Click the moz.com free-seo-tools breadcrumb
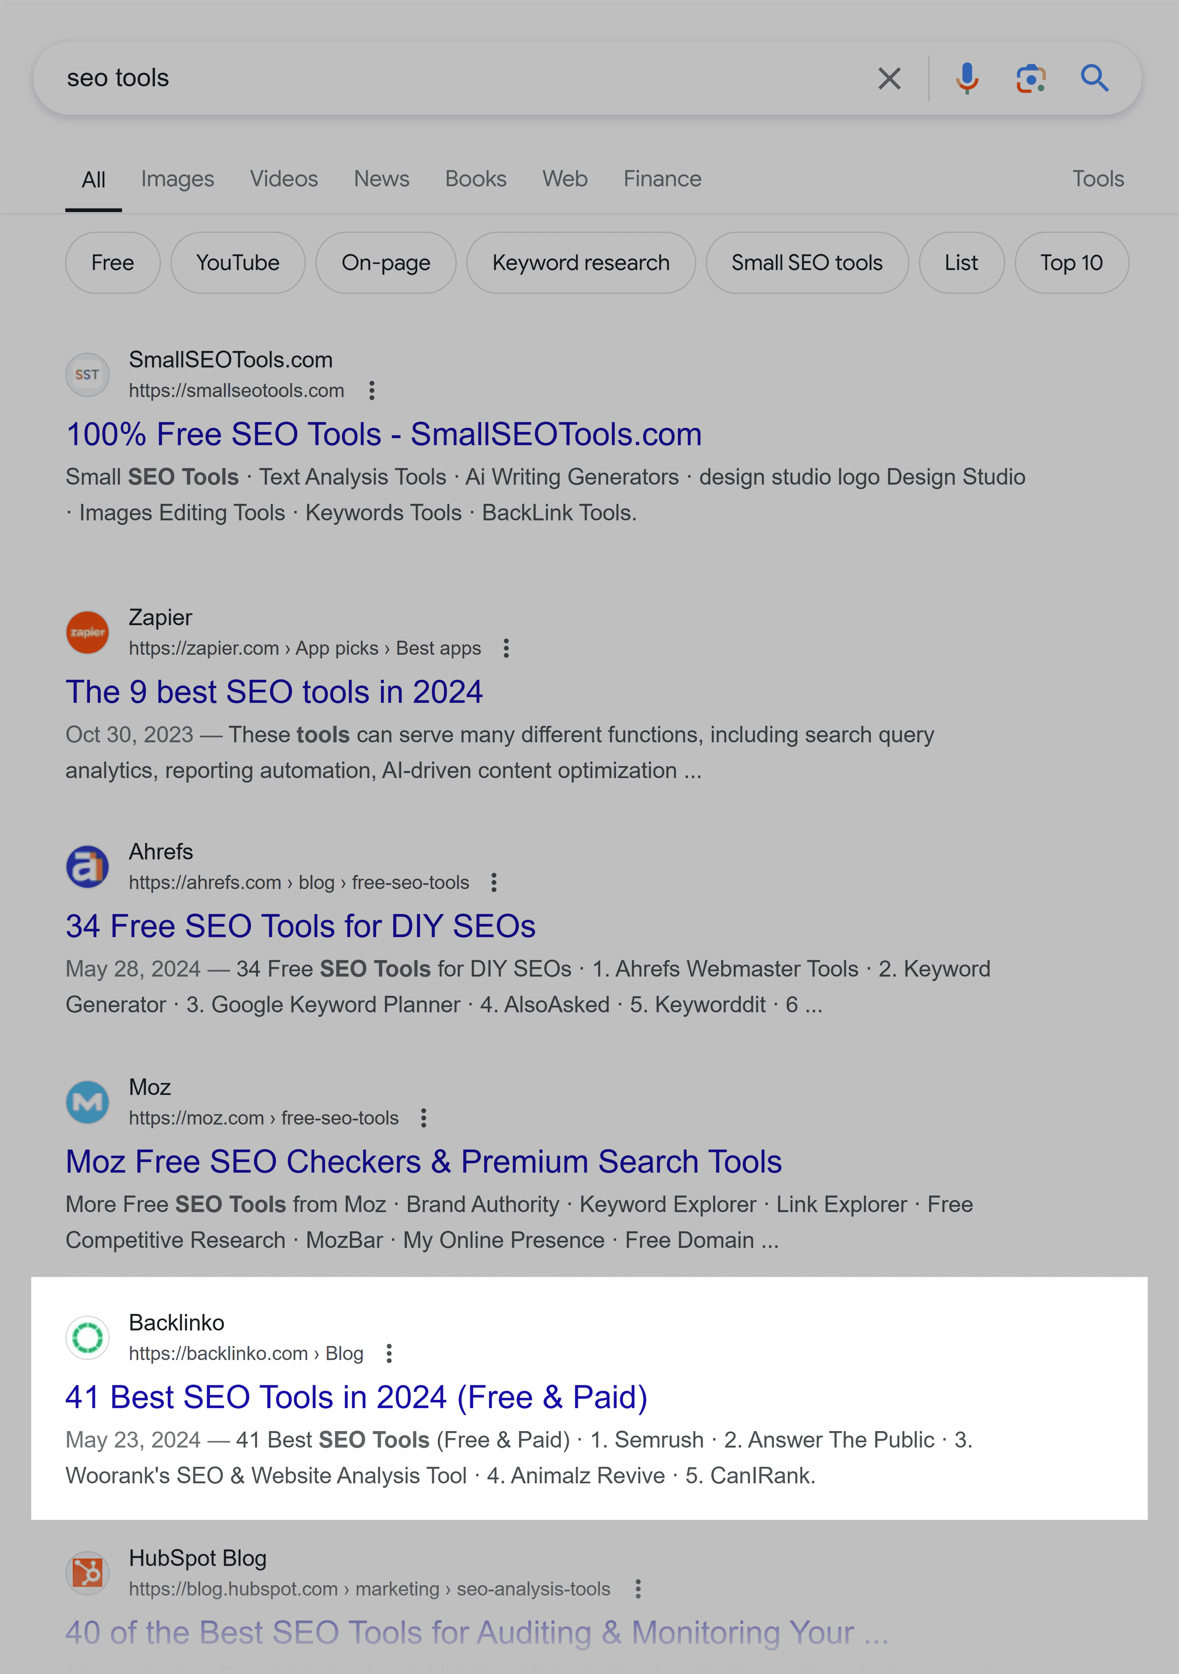The height and width of the screenshot is (1674, 1179). [264, 1118]
